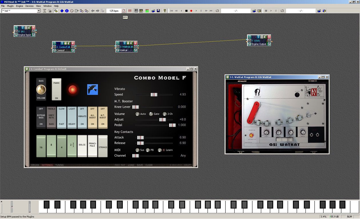Click the black stop button in first transport
360x219 pixels.
pyautogui.click(x=186, y=11)
